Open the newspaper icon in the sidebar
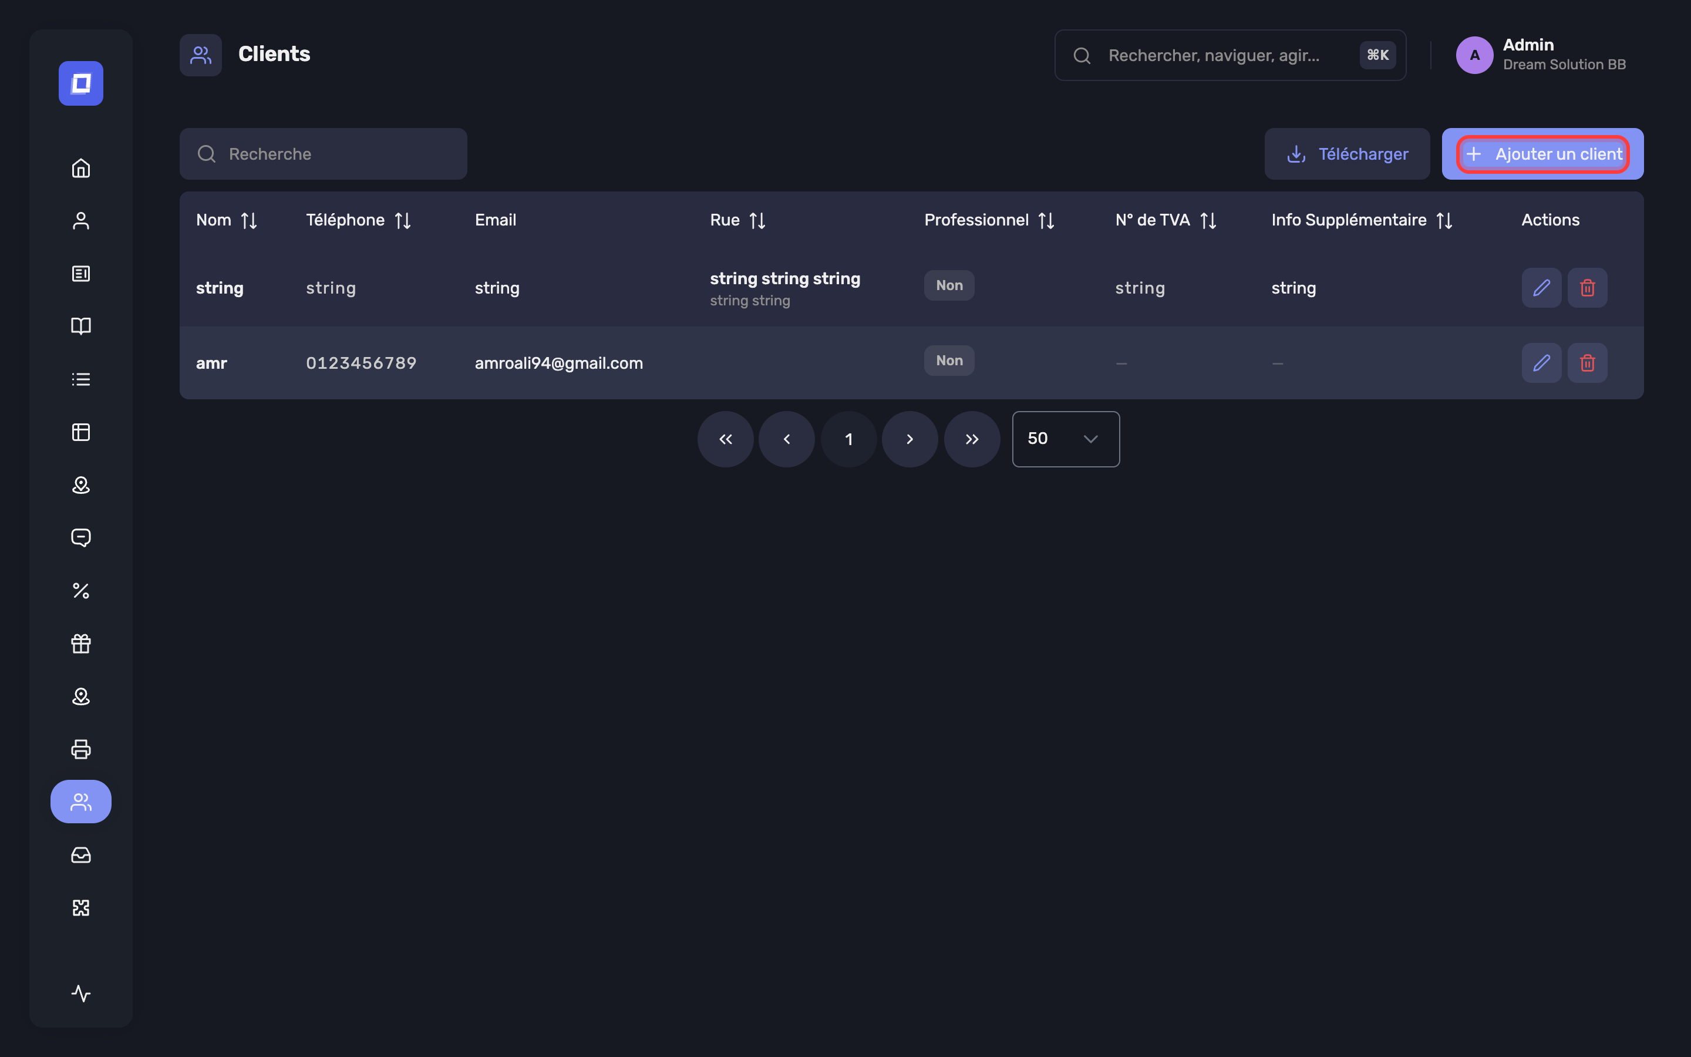This screenshot has width=1691, height=1057. [81, 273]
